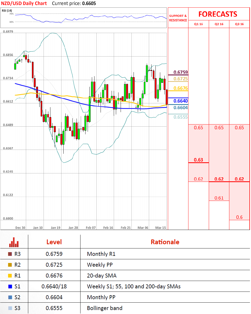The width and height of the screenshot is (251, 314).
Task: Click the Mar 15 date axis label
Action: coord(160,228)
